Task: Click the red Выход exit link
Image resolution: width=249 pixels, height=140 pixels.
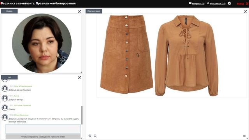Action: pos(240,3)
